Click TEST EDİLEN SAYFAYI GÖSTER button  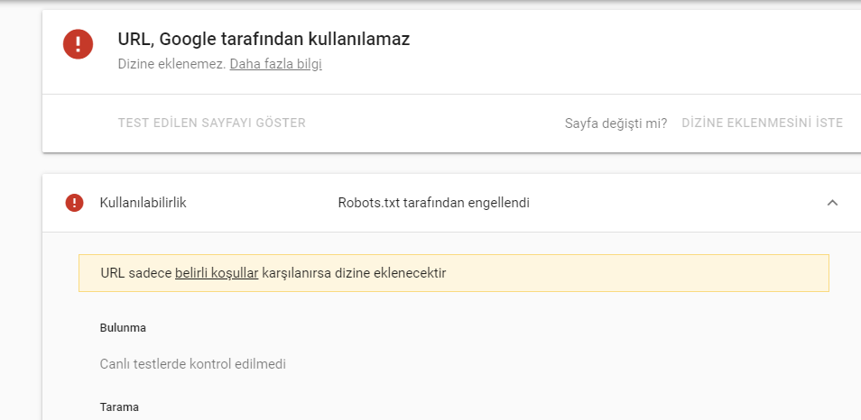point(211,123)
